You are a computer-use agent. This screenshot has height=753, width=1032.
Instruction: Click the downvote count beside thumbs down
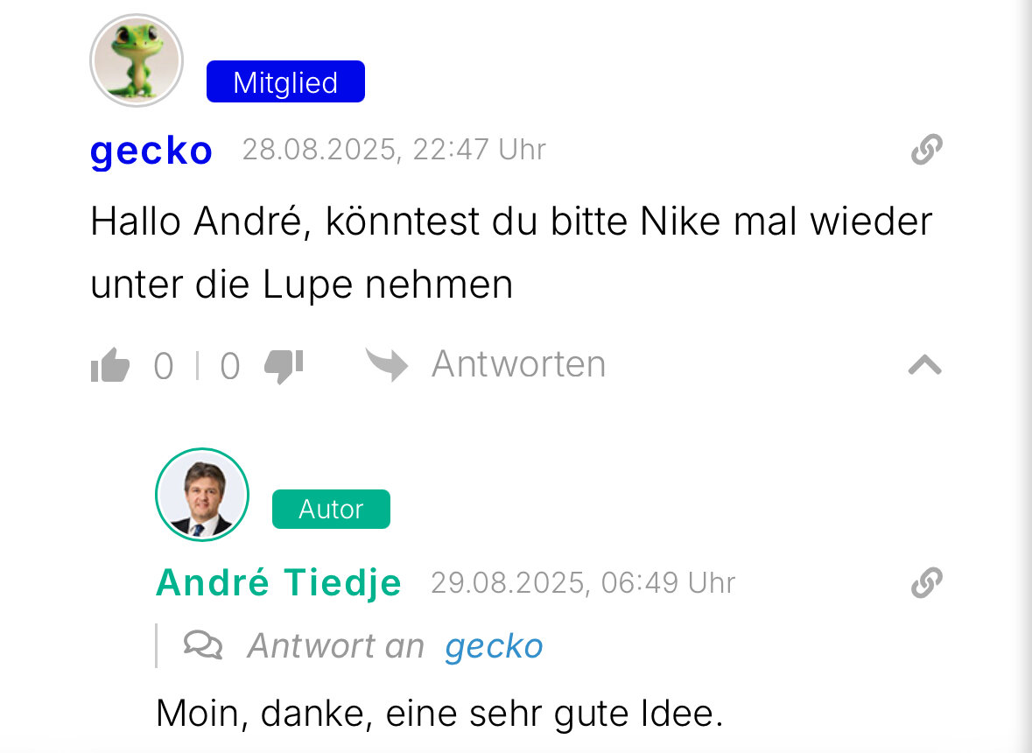coord(229,366)
